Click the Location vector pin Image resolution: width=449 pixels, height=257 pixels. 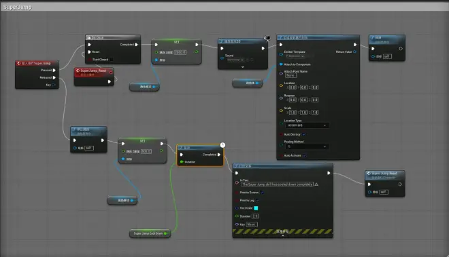click(281, 85)
